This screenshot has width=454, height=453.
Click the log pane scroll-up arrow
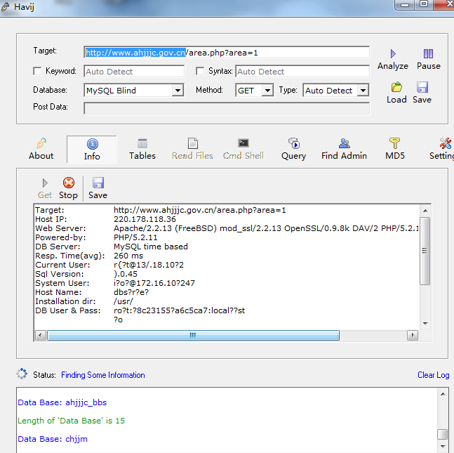[443, 394]
